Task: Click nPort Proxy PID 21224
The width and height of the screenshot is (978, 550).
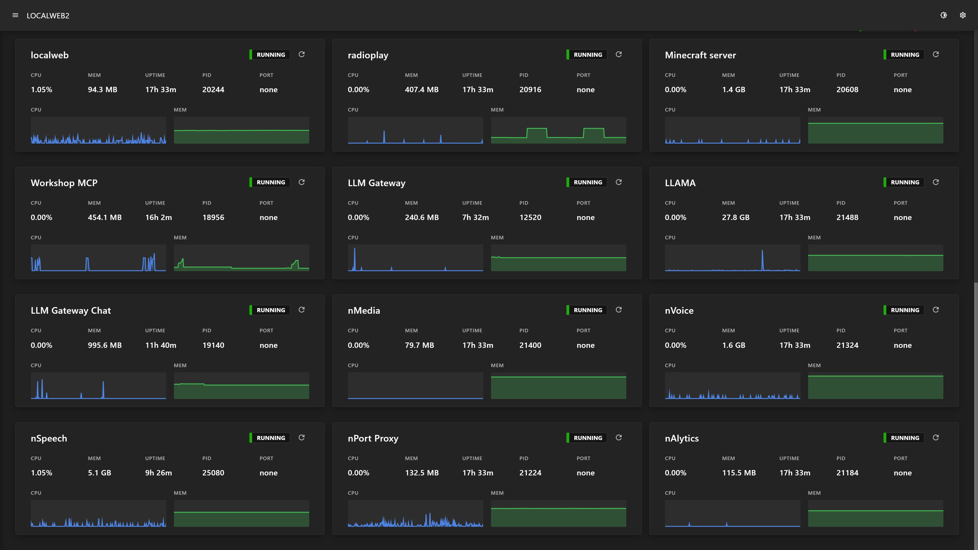Action: click(x=530, y=473)
